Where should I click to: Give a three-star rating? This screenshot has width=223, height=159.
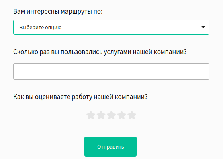pyautogui.click(x=111, y=115)
